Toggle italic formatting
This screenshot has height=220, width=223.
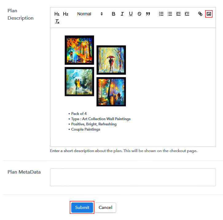point(122,14)
